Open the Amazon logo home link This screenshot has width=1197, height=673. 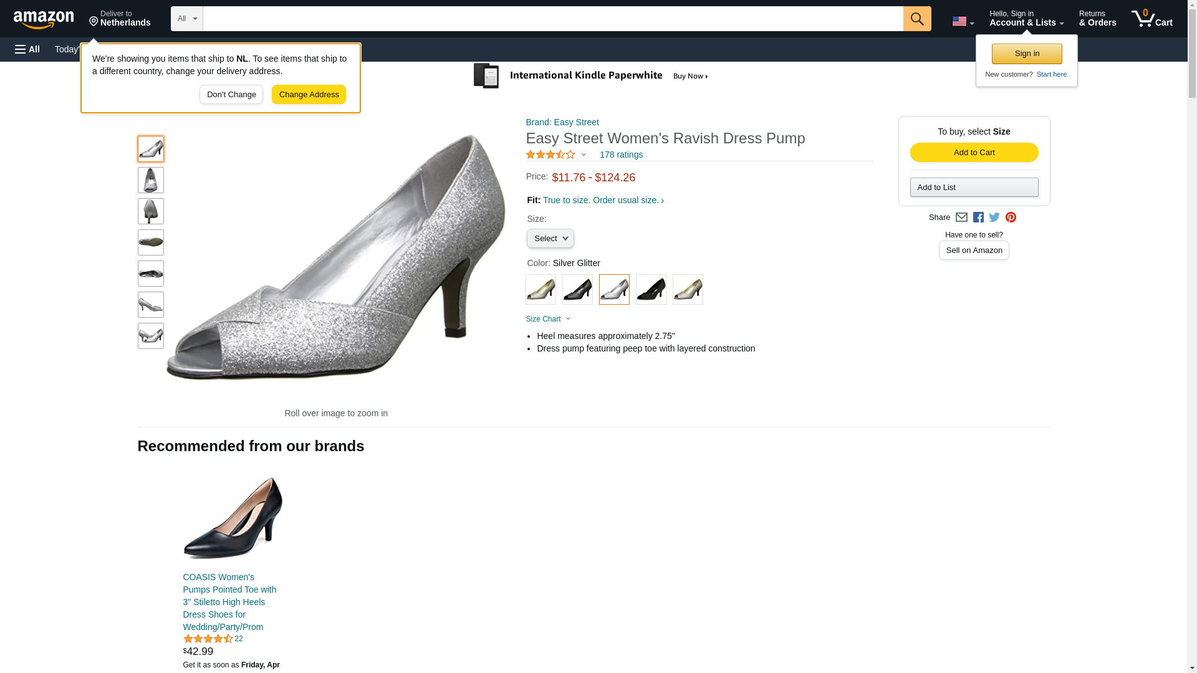(44, 19)
